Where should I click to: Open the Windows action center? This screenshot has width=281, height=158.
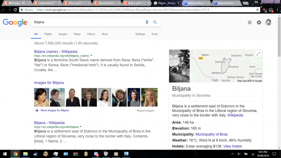[x=274, y=154]
